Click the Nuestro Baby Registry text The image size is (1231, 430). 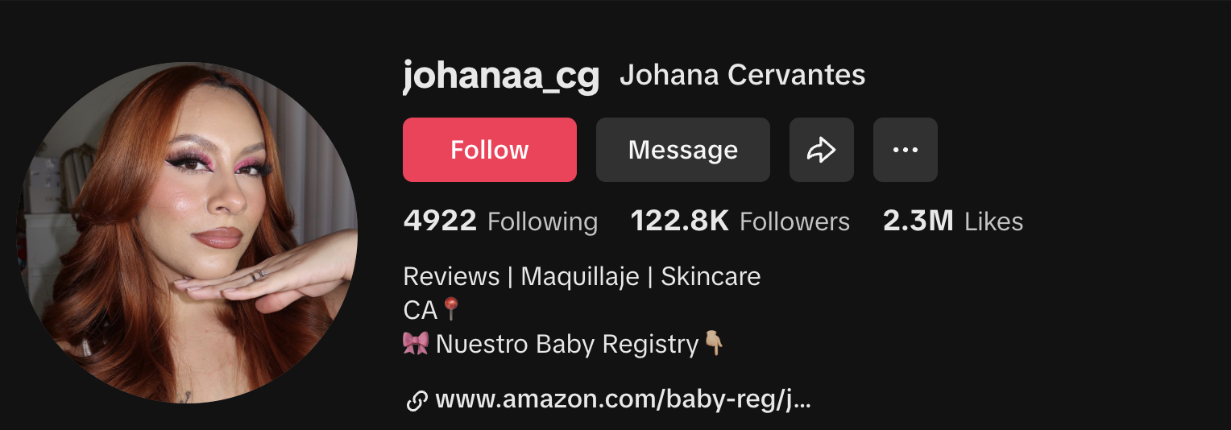567,345
